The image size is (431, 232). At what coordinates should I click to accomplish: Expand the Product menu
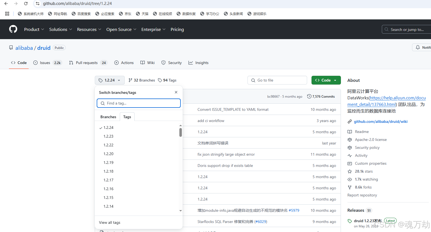34,29
